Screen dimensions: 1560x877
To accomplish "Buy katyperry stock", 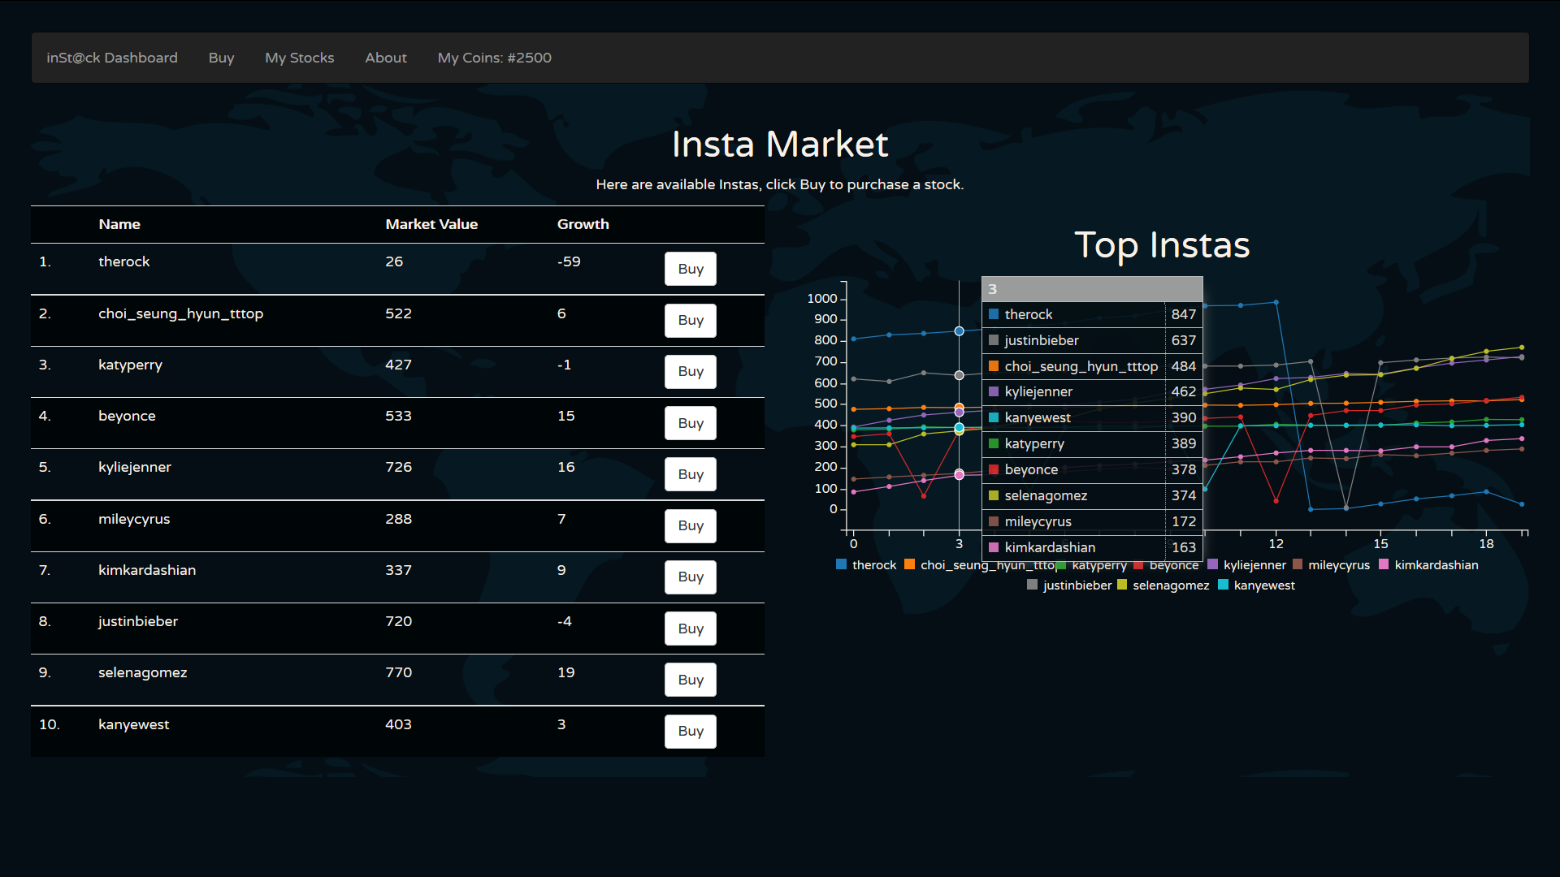I will click(690, 371).
